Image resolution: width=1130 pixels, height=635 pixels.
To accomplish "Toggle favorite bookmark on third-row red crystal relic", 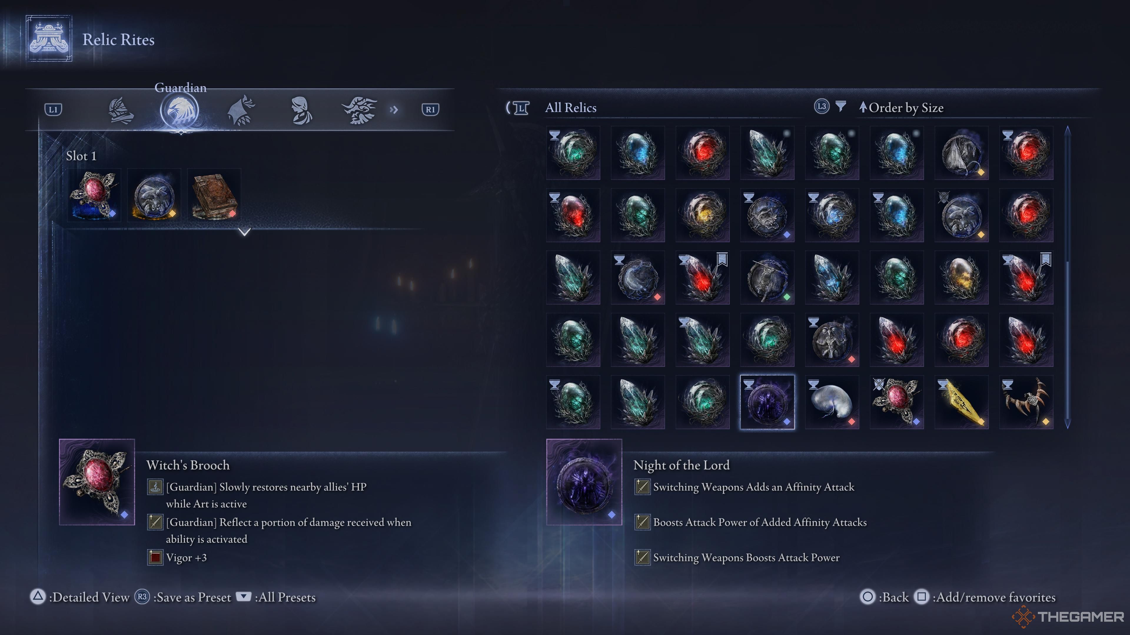I will click(722, 259).
